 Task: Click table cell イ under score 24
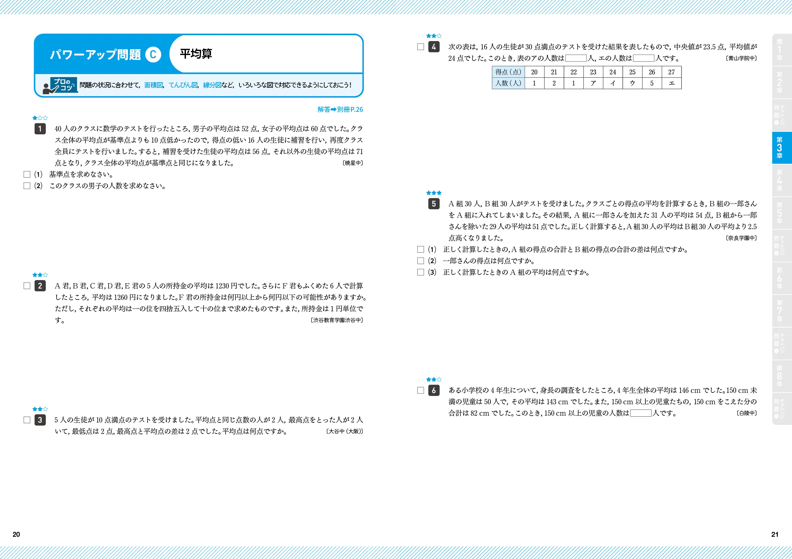(x=613, y=83)
